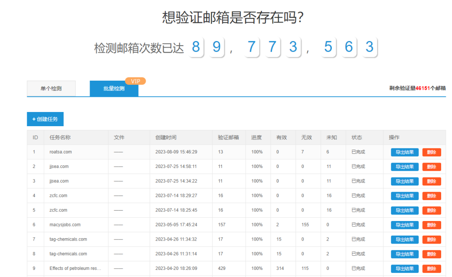Switch to the 单个检测 tab
452x277 pixels.
pyautogui.click(x=51, y=89)
